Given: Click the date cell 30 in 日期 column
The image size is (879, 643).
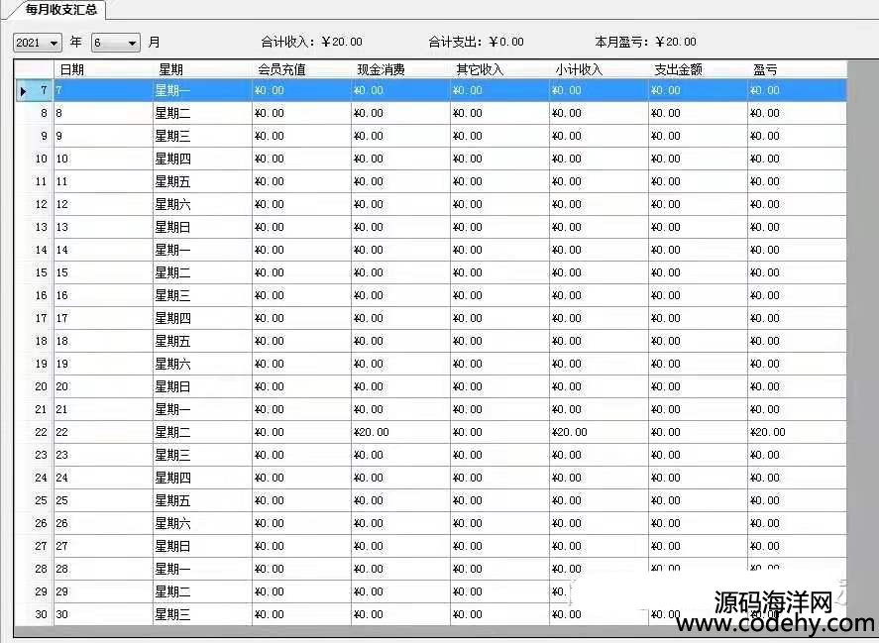Looking at the screenshot, I should click(x=103, y=615).
